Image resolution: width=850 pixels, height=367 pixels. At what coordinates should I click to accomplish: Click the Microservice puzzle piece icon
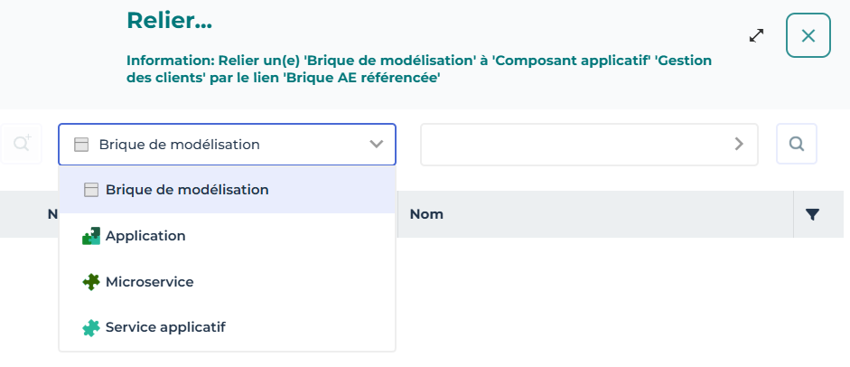(90, 282)
